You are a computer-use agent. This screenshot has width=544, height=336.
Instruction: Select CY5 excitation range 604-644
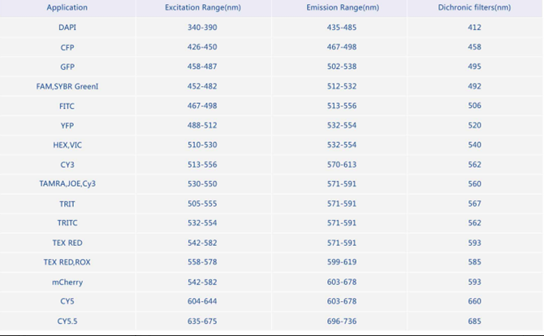pos(204,302)
